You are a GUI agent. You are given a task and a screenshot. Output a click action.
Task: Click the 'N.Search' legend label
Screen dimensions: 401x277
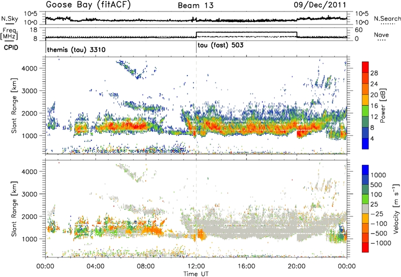[x=387, y=18]
